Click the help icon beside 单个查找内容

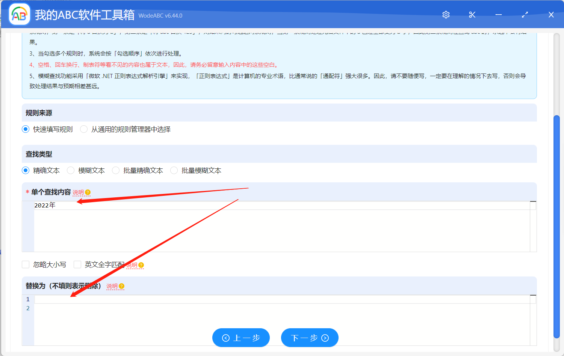coord(88,192)
